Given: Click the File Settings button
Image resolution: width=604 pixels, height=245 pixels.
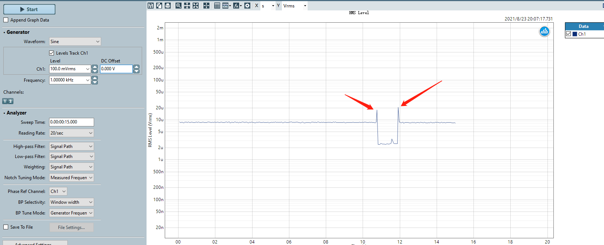Looking at the screenshot, I should [x=71, y=228].
